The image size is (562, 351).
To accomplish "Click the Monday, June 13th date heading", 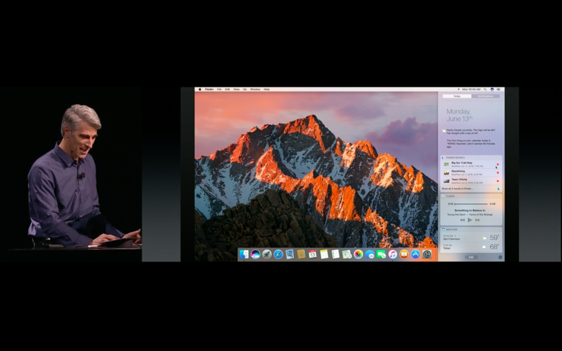I will [x=460, y=115].
